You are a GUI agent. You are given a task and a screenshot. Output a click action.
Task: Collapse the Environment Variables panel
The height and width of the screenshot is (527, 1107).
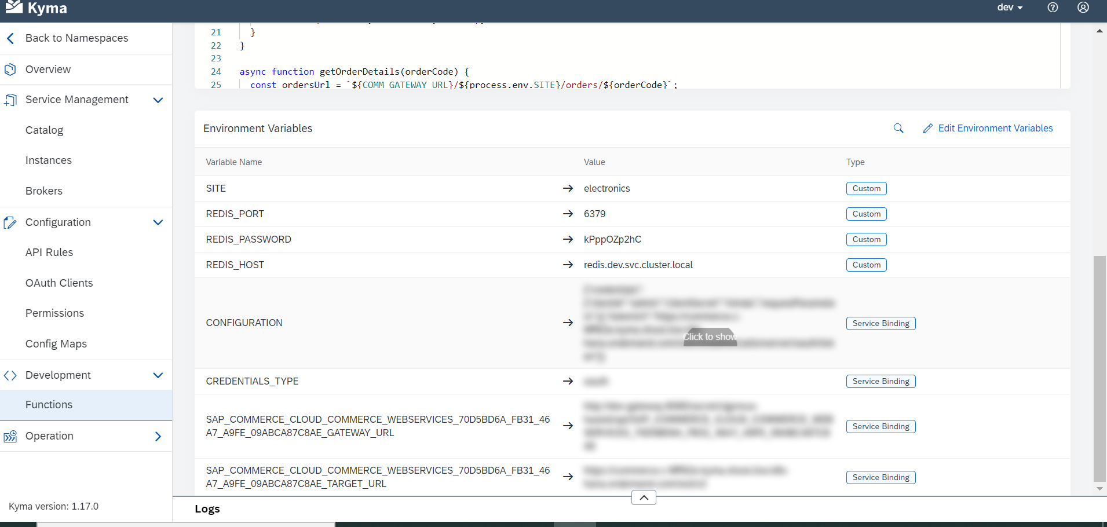tap(643, 497)
